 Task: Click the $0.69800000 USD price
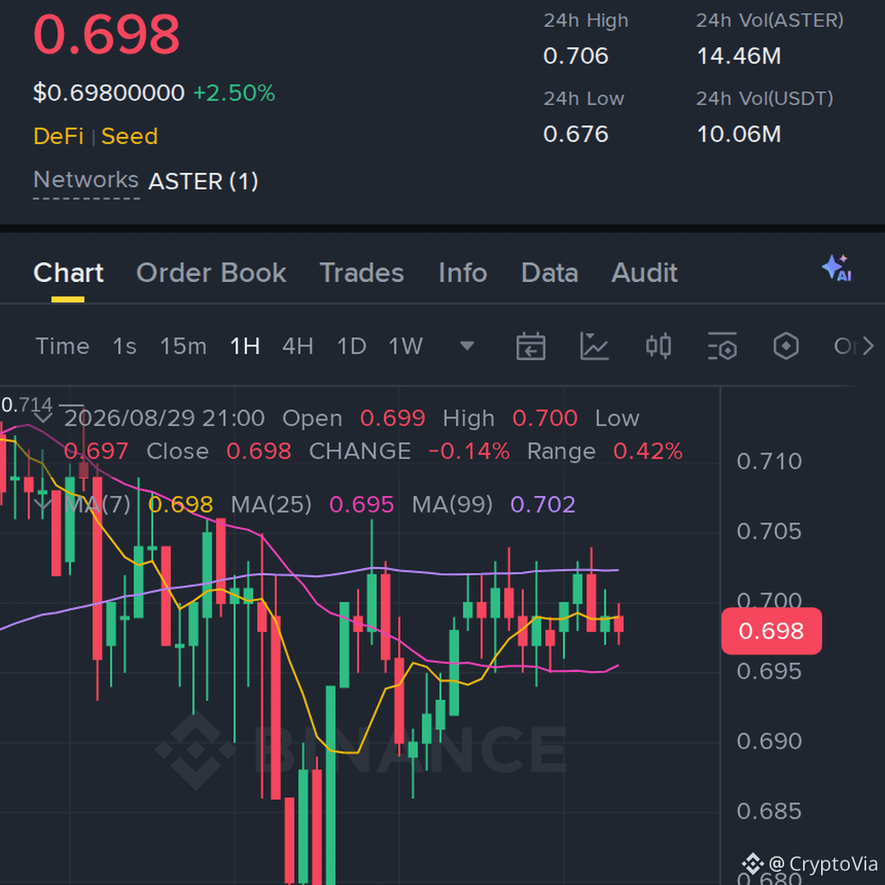(109, 93)
